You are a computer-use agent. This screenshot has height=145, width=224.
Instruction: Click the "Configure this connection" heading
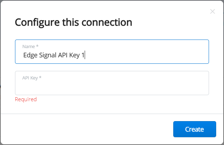click(73, 22)
